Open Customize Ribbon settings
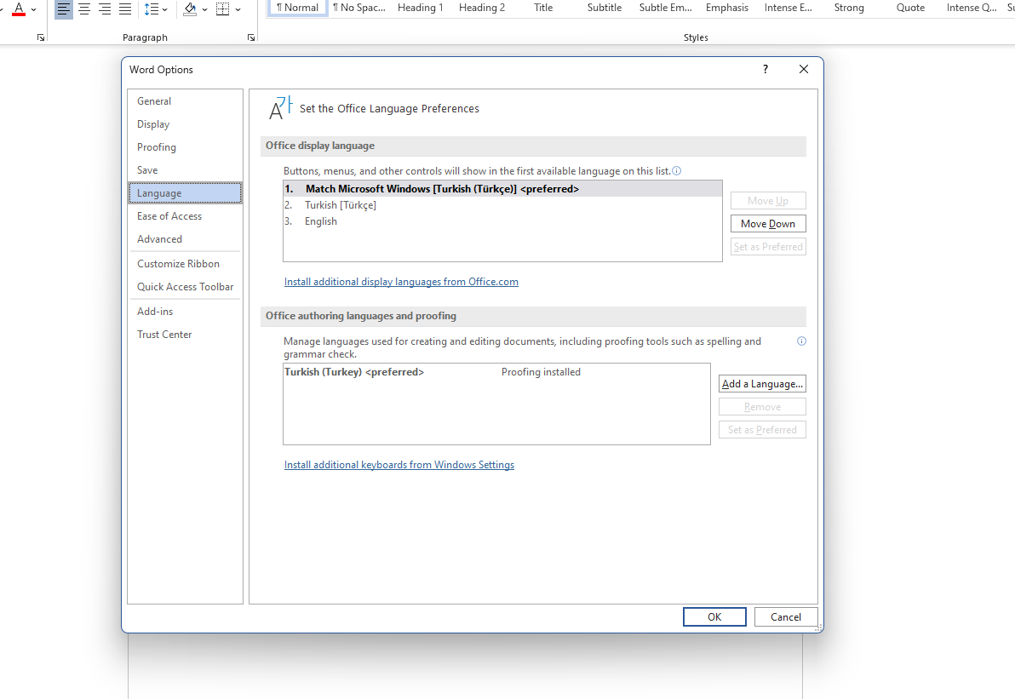Image resolution: width=1015 pixels, height=699 pixels. pos(185,263)
